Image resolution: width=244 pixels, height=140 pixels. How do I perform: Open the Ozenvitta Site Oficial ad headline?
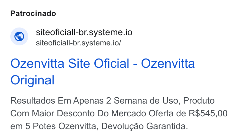click(x=102, y=72)
